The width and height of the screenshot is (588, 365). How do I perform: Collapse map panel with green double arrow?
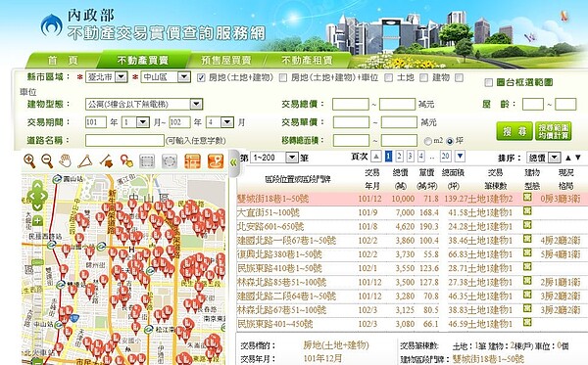(233, 162)
